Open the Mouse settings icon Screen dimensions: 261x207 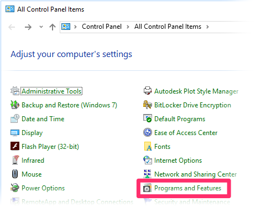coord(15,174)
